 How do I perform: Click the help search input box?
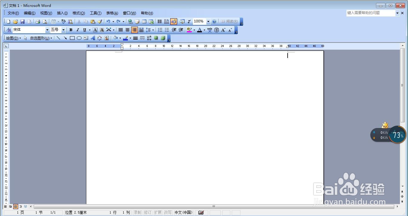pos(371,13)
